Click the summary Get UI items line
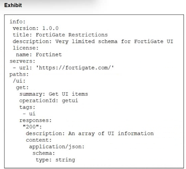The width and height of the screenshot is (186, 169). click(x=53, y=94)
